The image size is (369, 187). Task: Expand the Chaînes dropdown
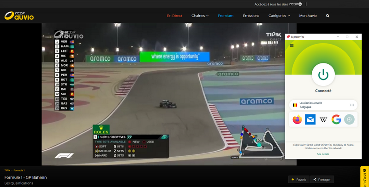click(x=200, y=16)
